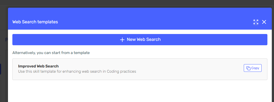Screen dimensions: 274x102
Task: Click the empty white area below the template card
Action: point(140,91)
